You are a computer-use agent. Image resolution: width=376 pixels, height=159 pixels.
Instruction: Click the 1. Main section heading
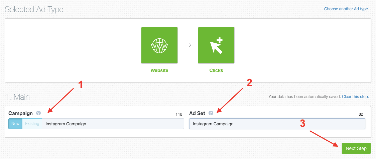pos(17,97)
